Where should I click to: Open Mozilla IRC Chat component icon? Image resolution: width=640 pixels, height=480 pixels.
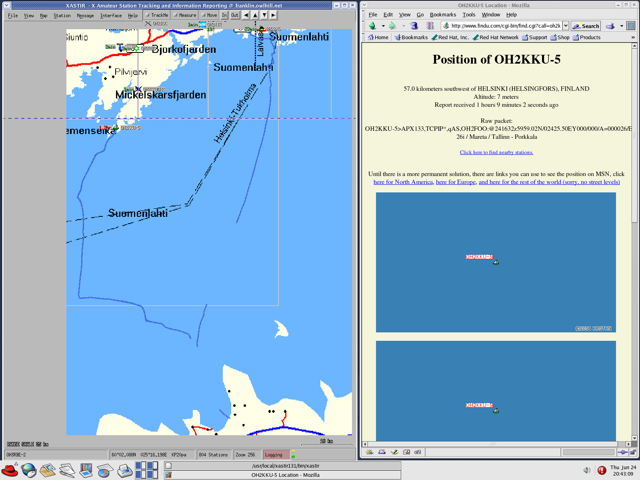[x=418, y=452]
